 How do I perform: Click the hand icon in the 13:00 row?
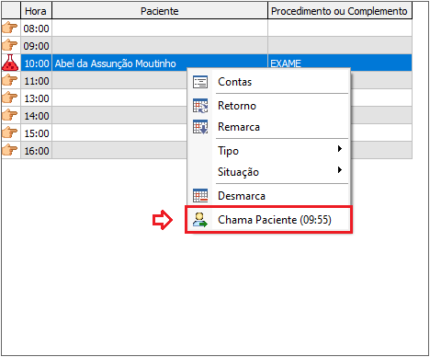pyautogui.click(x=9, y=98)
